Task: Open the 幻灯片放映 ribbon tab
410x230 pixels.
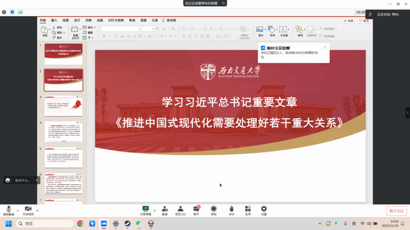Action: (116, 21)
